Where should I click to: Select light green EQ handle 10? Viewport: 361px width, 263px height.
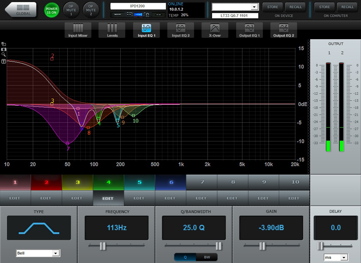coord(133,116)
